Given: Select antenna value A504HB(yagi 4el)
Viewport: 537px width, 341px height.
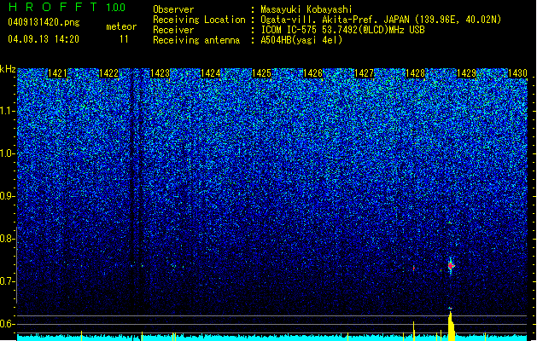Looking at the screenshot, I should coord(301,40).
